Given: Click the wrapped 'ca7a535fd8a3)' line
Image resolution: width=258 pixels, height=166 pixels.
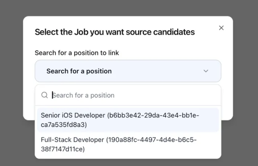Looking at the screenshot, I should click(64, 125).
